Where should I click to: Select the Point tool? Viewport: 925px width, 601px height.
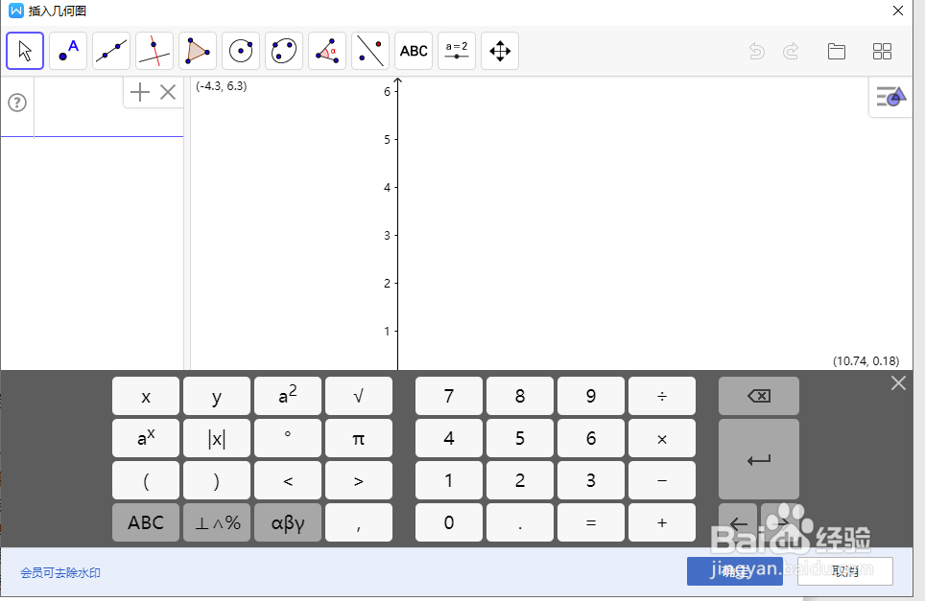(68, 51)
